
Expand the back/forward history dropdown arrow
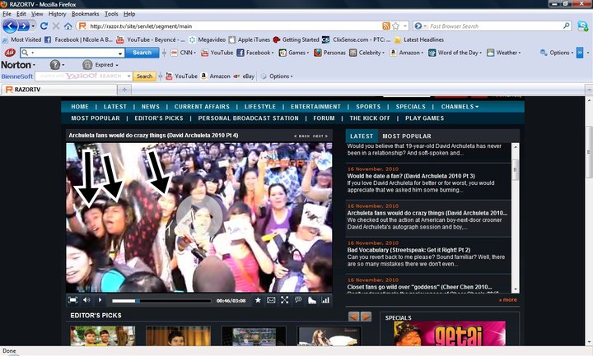click(x=33, y=26)
